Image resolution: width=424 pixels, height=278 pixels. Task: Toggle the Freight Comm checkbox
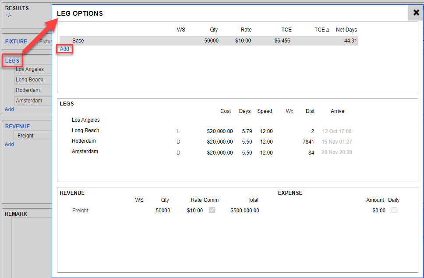point(212,210)
